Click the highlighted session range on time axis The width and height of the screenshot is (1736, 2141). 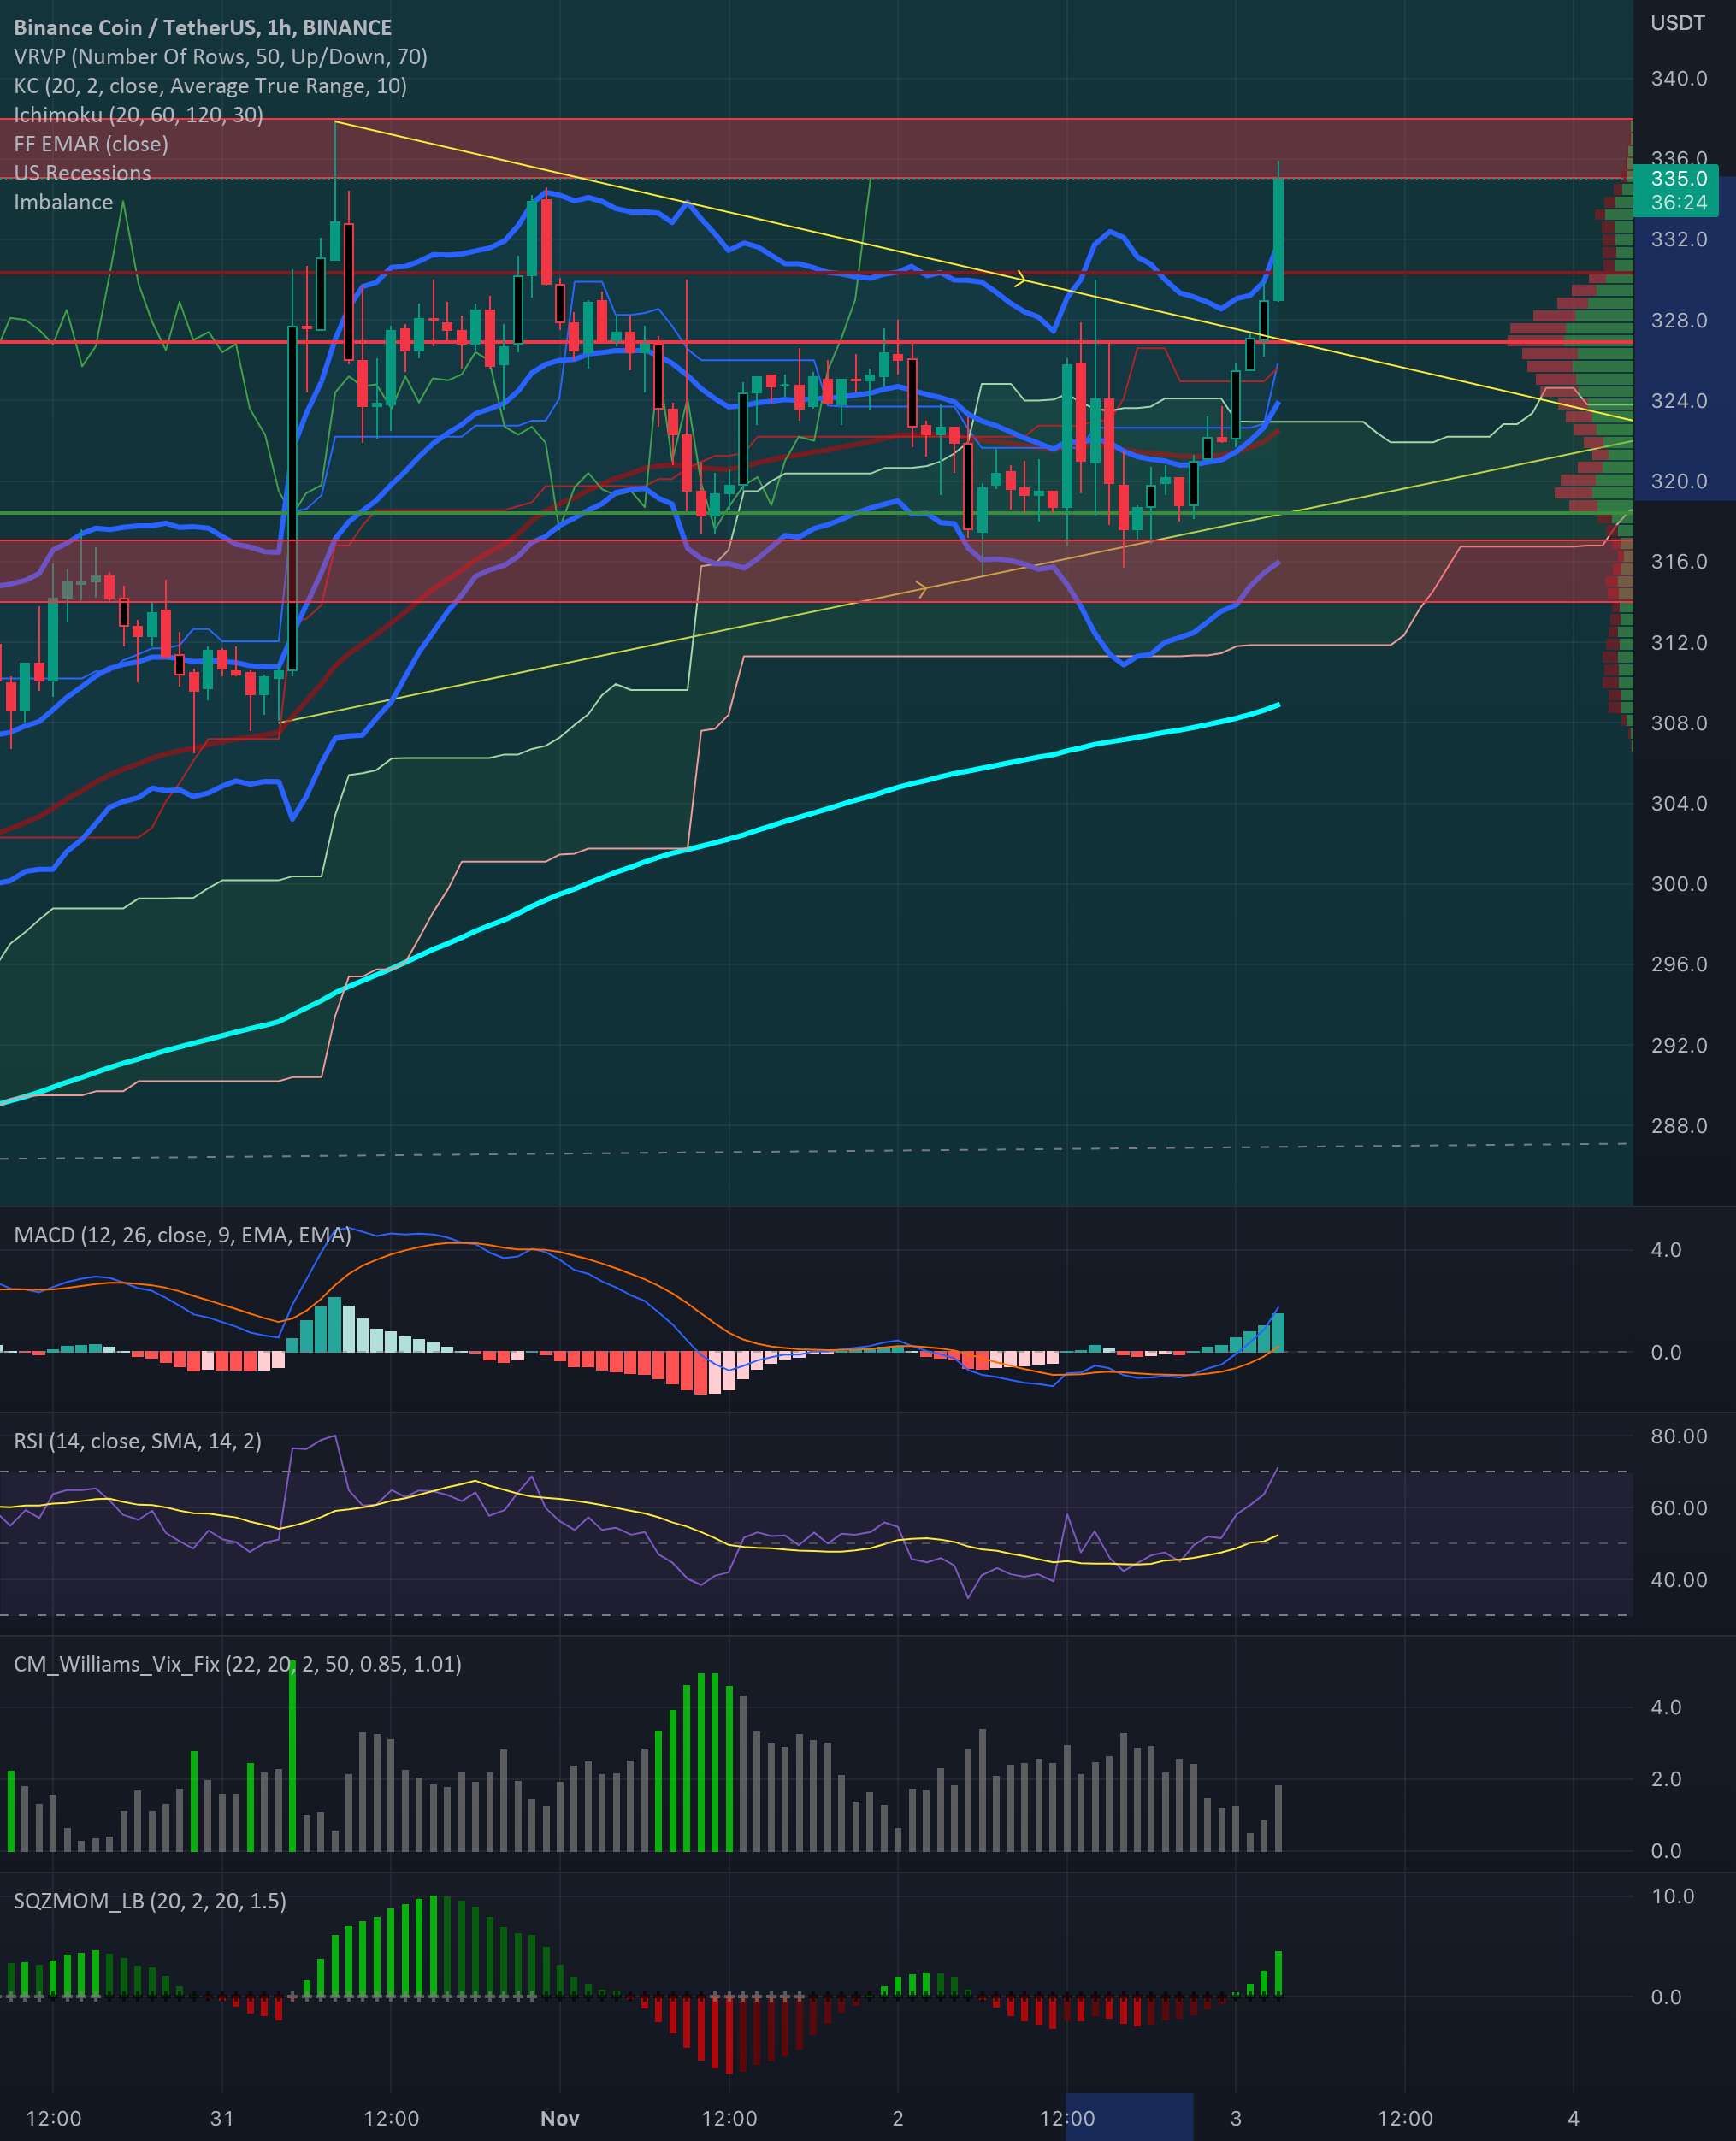[x=1129, y=2117]
